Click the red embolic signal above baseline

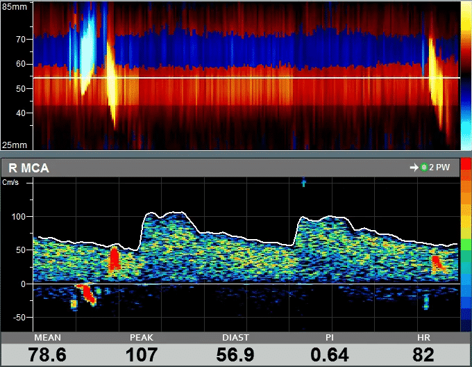click(x=115, y=259)
